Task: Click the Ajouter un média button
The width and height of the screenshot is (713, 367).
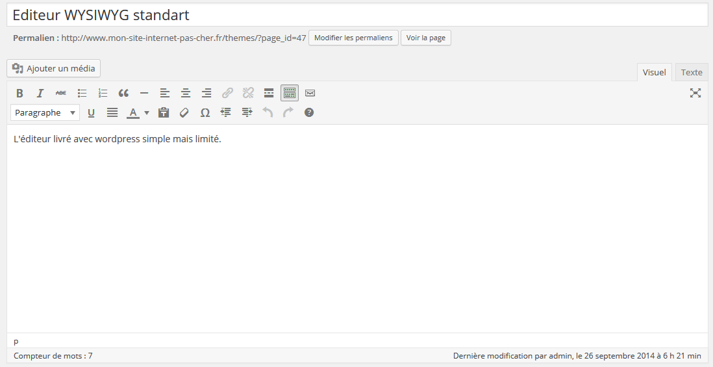Action: pos(54,68)
